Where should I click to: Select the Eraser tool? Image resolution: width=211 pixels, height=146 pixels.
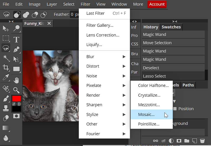[x=6, y=118]
